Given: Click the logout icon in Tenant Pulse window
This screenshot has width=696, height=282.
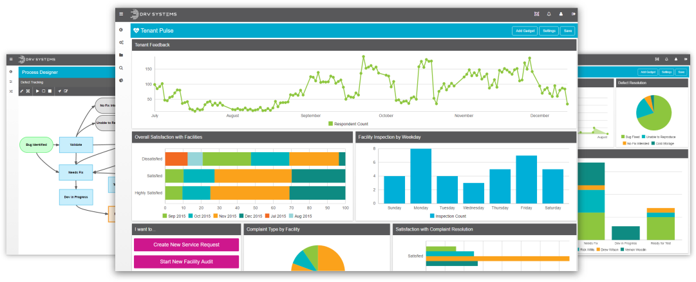Looking at the screenshot, I should pos(574,14).
